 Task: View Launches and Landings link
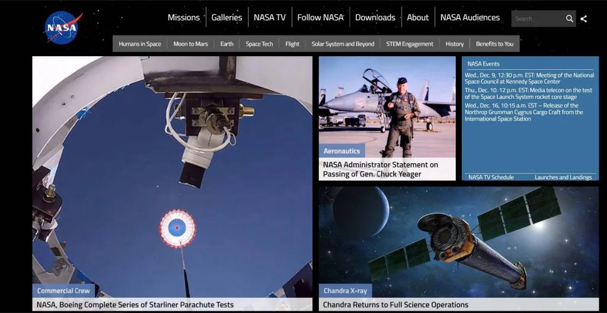coord(563,177)
